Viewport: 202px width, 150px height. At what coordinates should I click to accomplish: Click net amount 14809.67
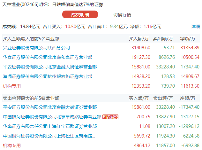point(190,76)
